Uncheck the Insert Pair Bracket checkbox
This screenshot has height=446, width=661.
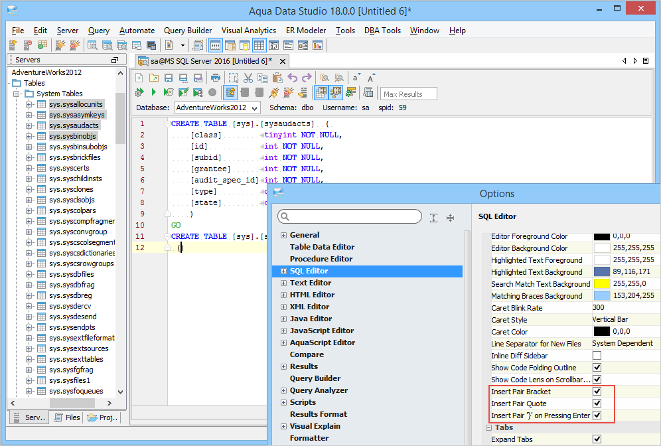point(597,392)
